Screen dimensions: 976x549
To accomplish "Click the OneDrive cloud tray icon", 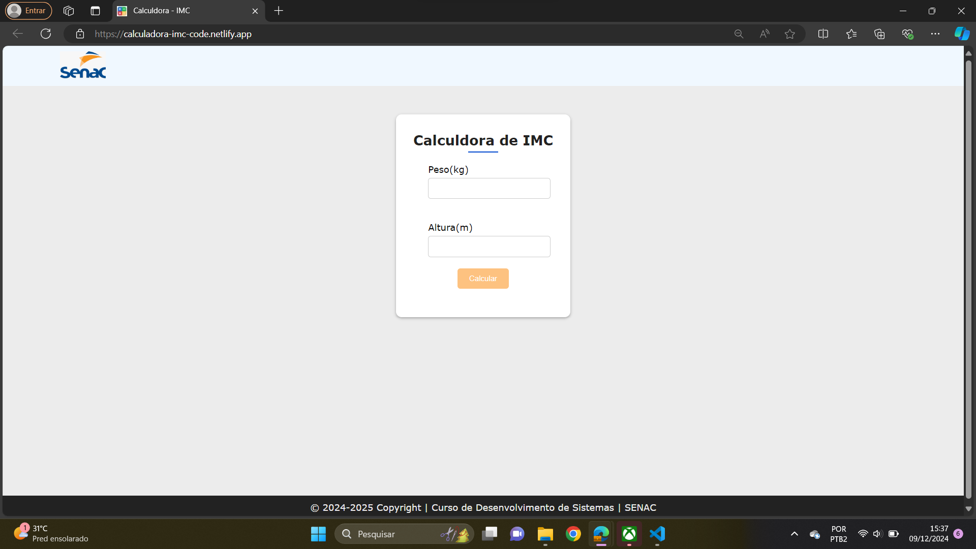I will coord(815,534).
